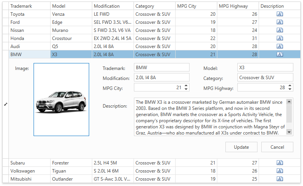Viewport: 303px width, 186px height.
Task: Click the Model input field containing X3
Action: tap(265, 68)
